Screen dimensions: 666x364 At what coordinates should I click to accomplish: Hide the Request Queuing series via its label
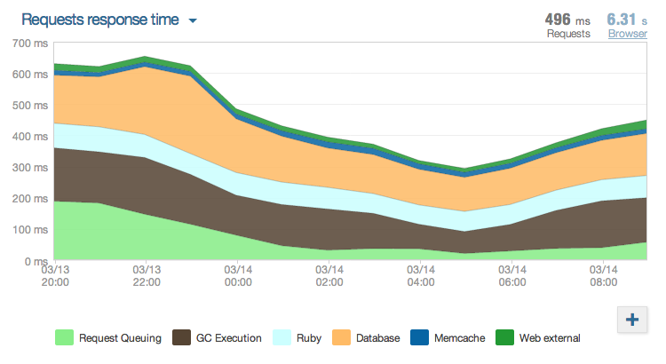coord(120,338)
